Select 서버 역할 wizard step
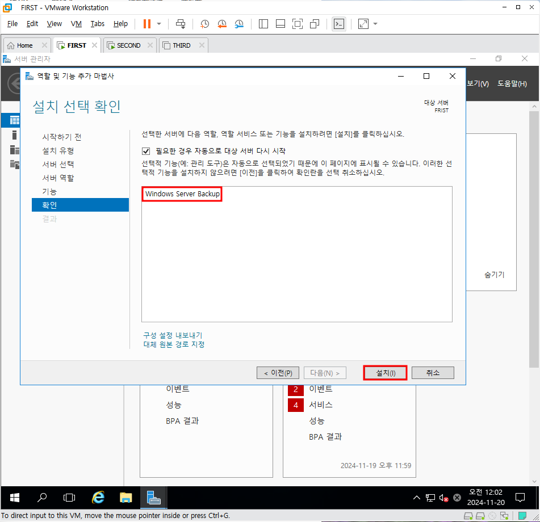Image resolution: width=540 pixels, height=522 pixels. coord(58,178)
